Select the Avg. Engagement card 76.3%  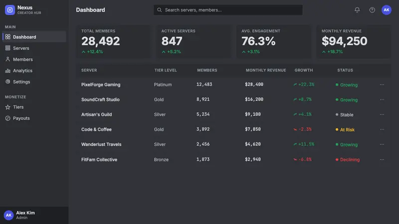(274, 42)
